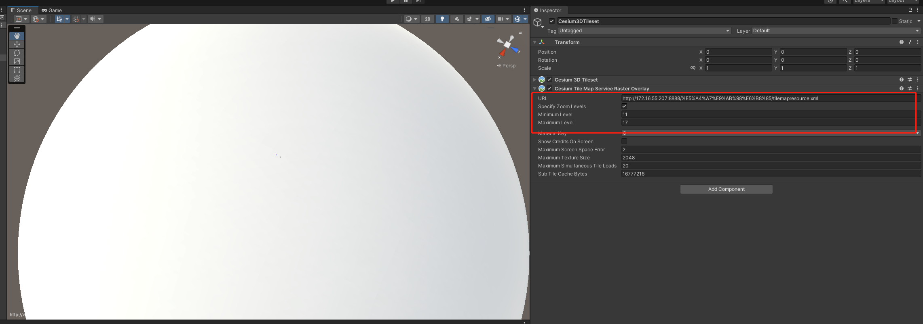Toggle the gizmos sphere icon
923x324 pixels.
[x=517, y=19]
